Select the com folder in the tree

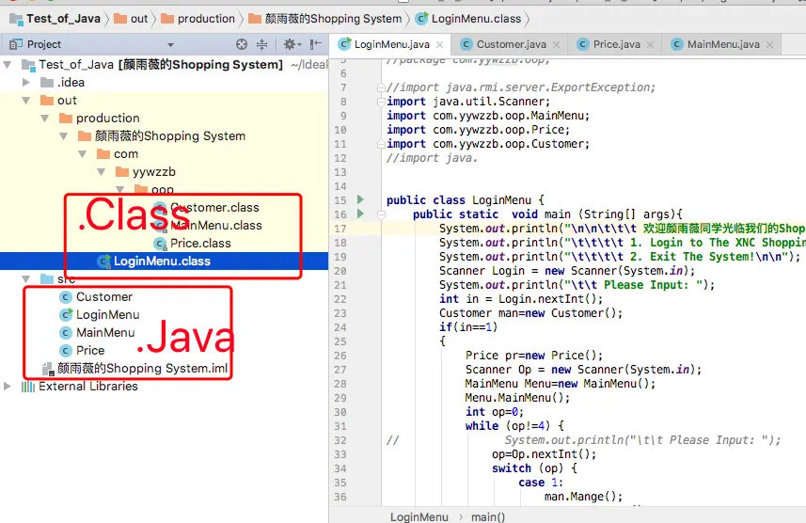126,153
